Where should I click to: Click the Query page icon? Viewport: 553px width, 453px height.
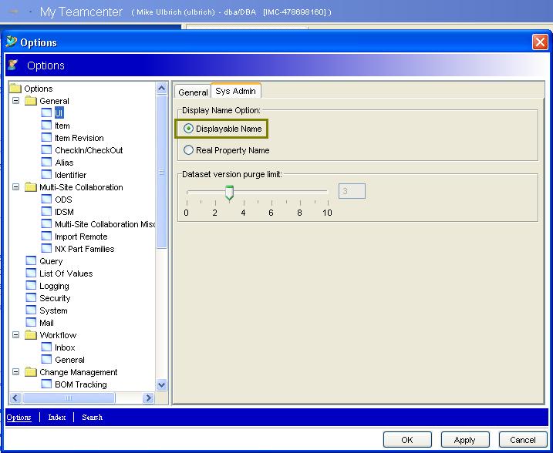(x=31, y=260)
